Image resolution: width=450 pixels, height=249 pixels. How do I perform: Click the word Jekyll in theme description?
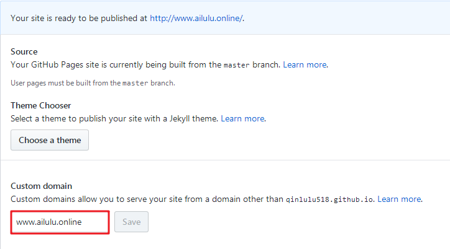point(180,118)
